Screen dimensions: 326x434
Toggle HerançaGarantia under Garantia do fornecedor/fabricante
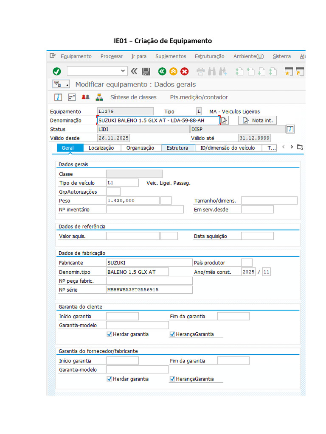[x=172, y=378]
